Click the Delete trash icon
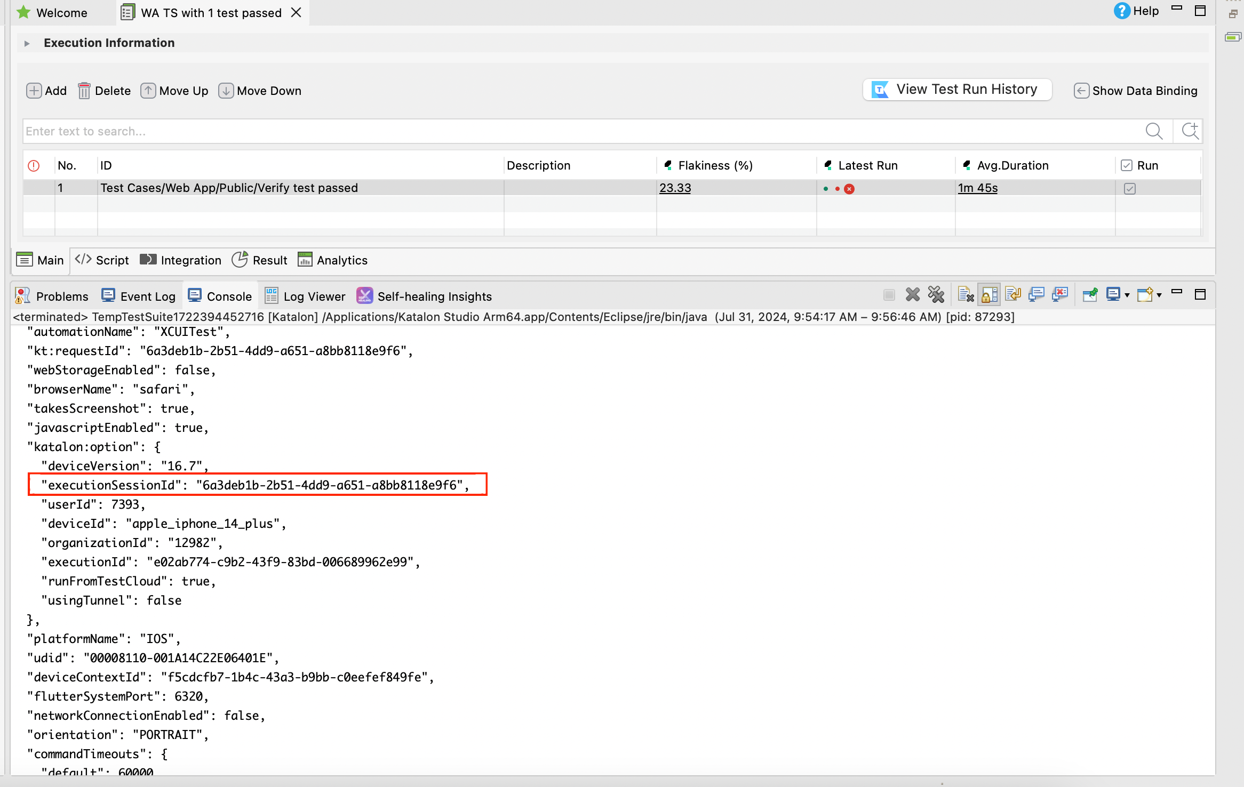Image resolution: width=1244 pixels, height=787 pixels. click(84, 91)
